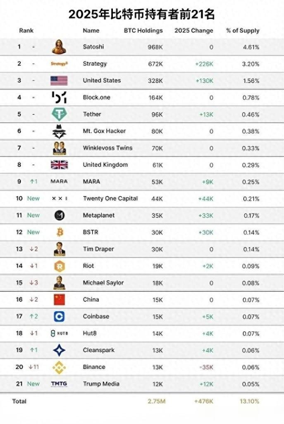
Task: Click the Metaplanet round logo
Action: (59, 215)
